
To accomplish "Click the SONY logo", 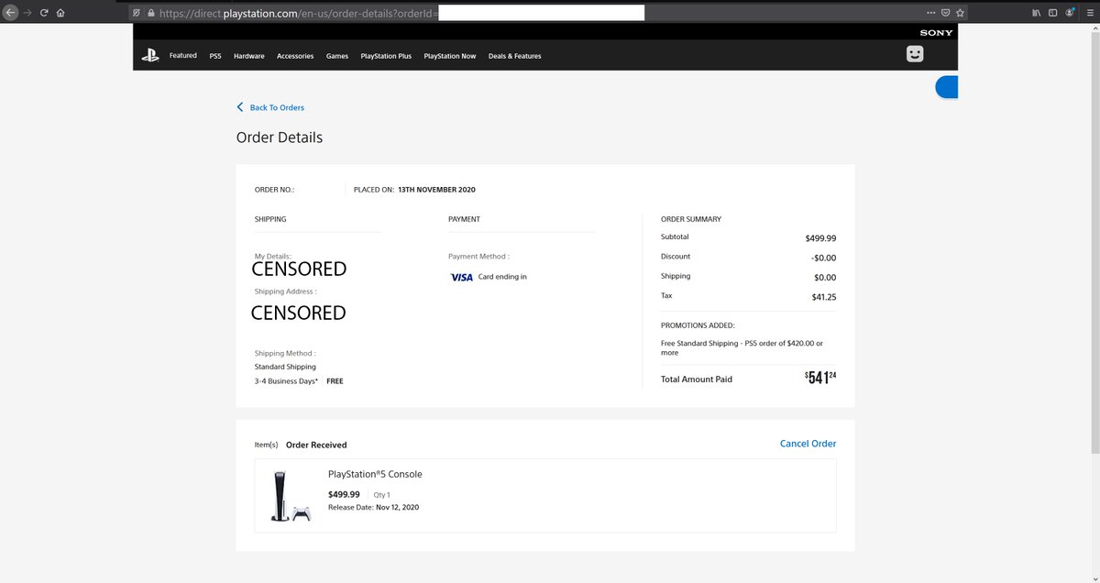I will click(937, 33).
